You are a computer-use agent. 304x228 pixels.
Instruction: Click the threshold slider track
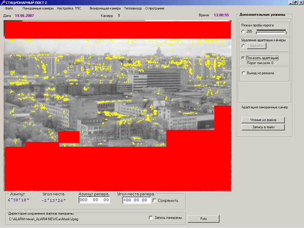pyautogui.click(x=271, y=31)
